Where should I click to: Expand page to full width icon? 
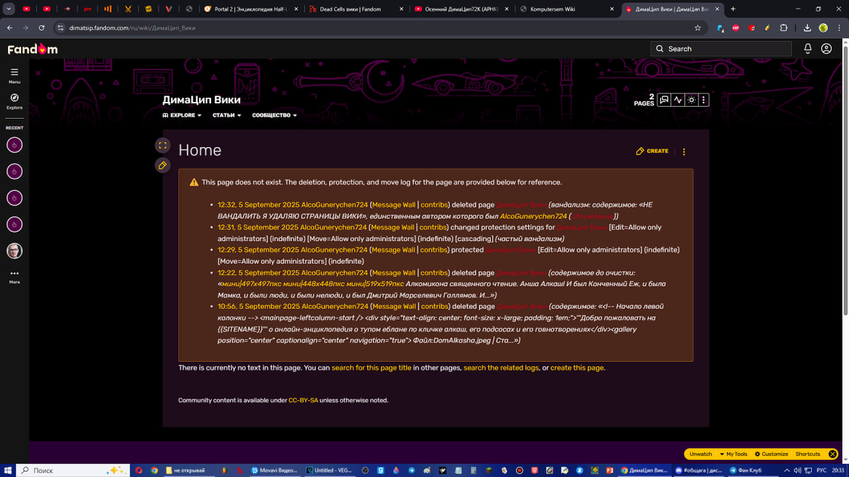(x=163, y=145)
